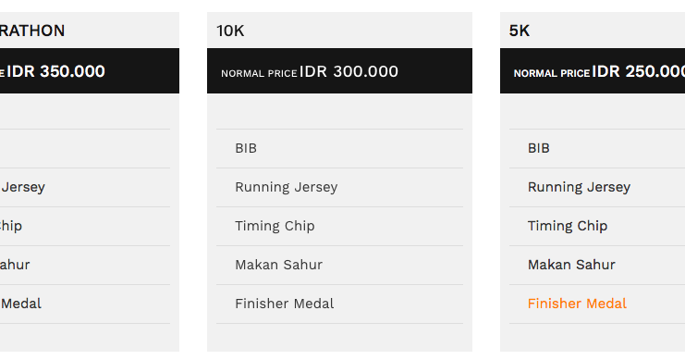Click NORMAL PRICE label on the 10K banner
The image size is (685, 360).
pos(259,73)
